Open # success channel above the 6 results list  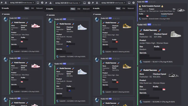click(97, 14)
